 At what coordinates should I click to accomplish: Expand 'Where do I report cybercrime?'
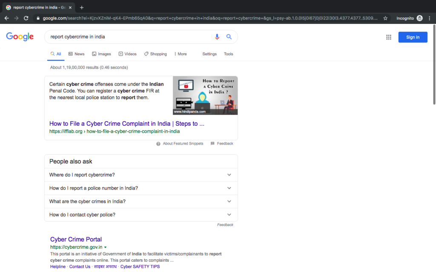[x=141, y=175]
